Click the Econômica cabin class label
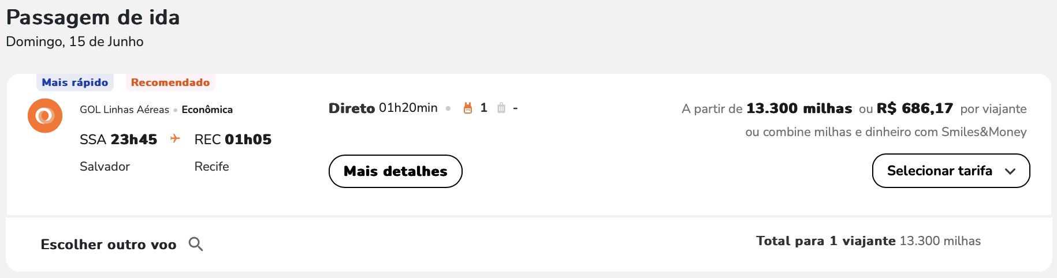The height and width of the screenshot is (278, 1057). tap(207, 110)
